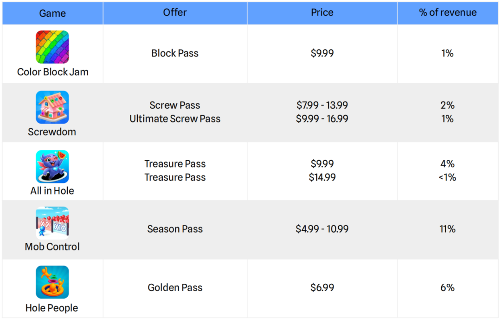This screenshot has width=501, height=319.
Task: Click the $7.99 - 13.99 Screw Pass price
Action: [322, 105]
